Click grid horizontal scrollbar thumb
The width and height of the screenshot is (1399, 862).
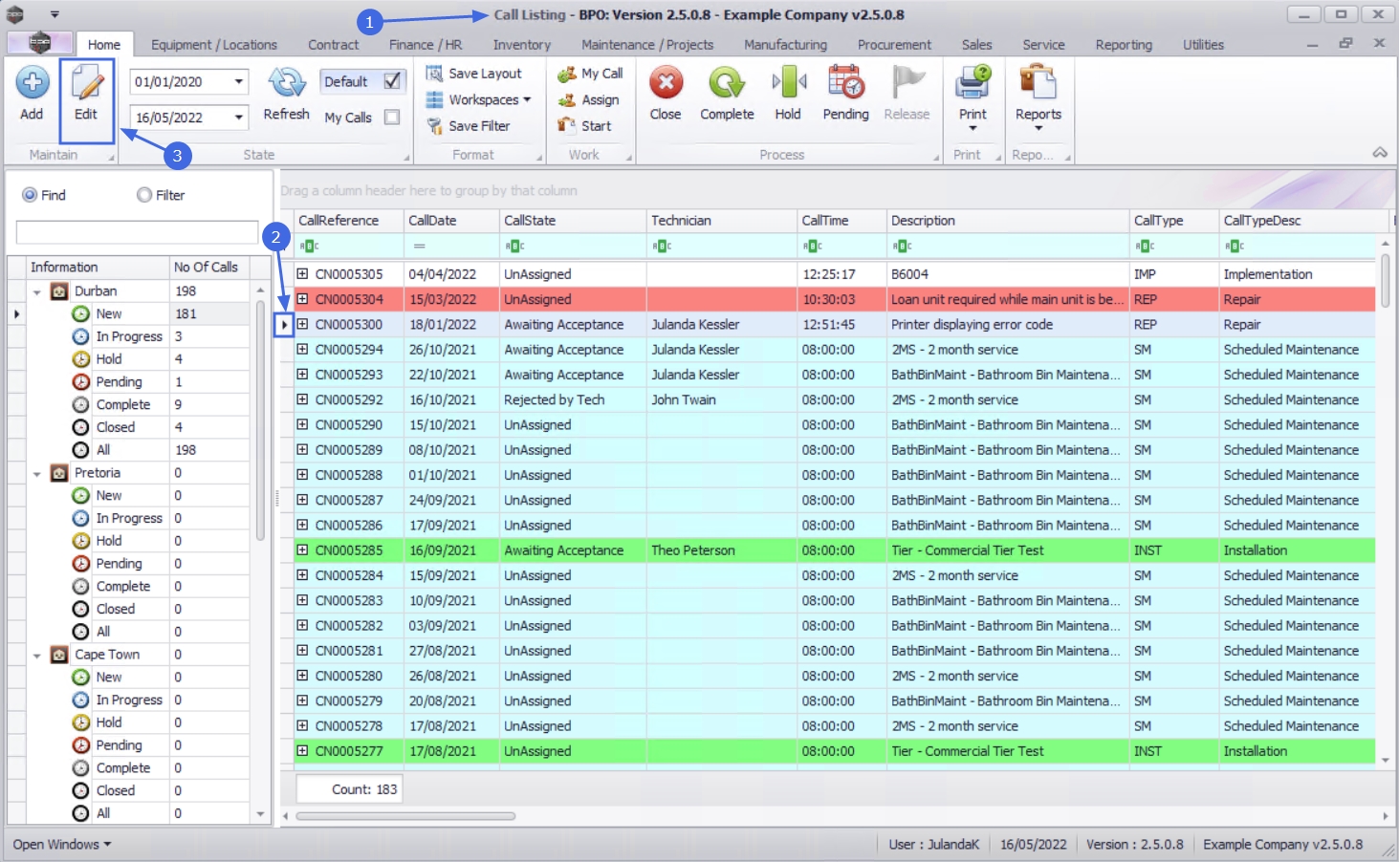pyautogui.click(x=405, y=816)
